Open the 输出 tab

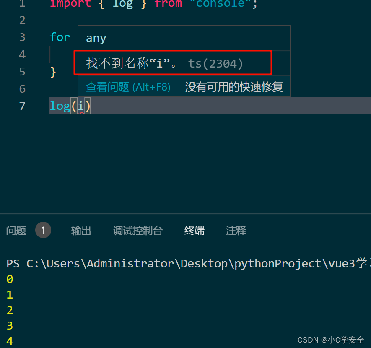coord(81,231)
